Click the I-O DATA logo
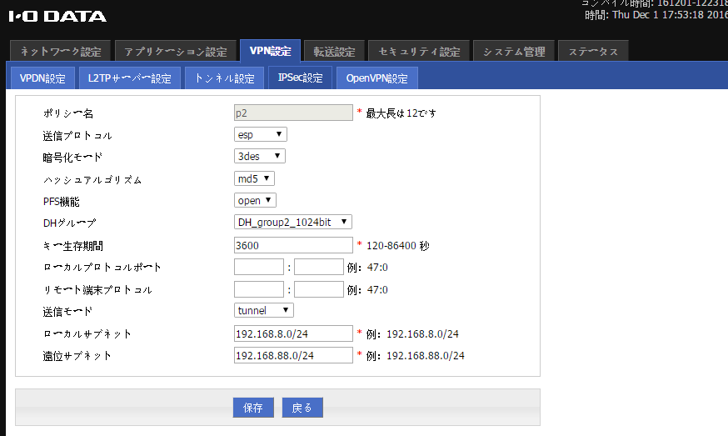The width and height of the screenshot is (728, 436). tap(57, 16)
